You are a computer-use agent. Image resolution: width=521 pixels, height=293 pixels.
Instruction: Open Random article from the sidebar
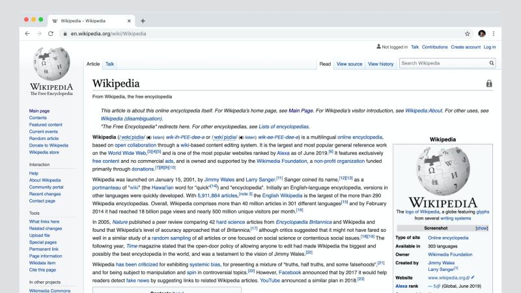tap(44, 138)
